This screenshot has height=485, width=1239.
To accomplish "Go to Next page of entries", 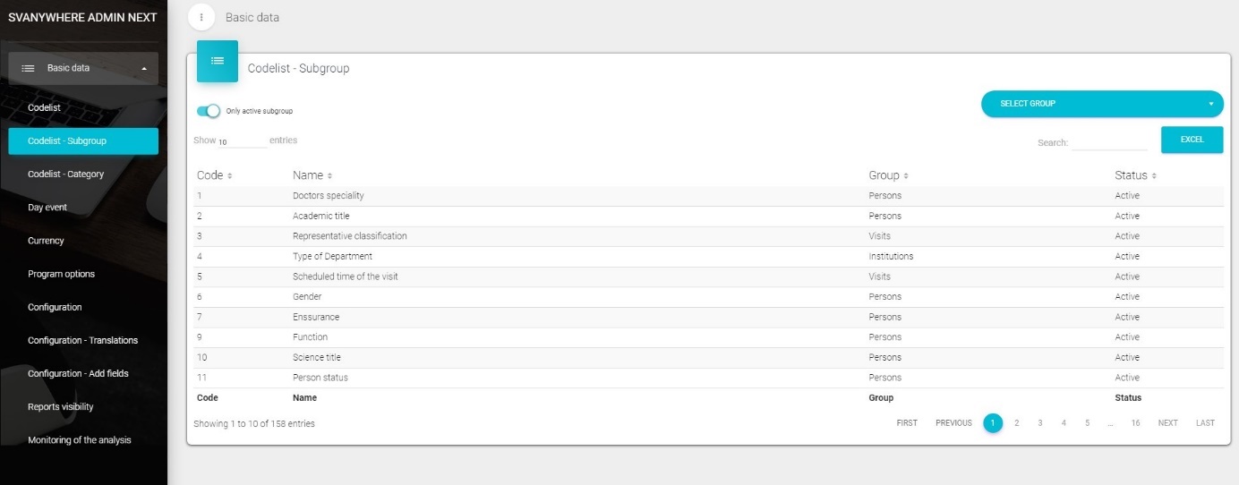I will (x=1167, y=423).
